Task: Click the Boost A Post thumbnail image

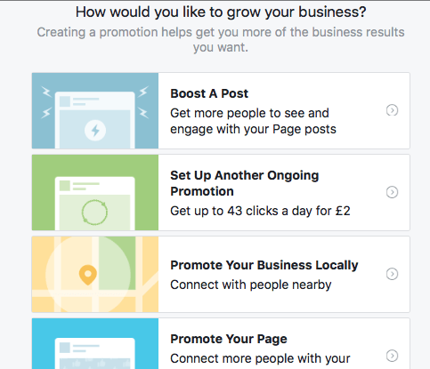Action: pyautogui.click(x=95, y=110)
